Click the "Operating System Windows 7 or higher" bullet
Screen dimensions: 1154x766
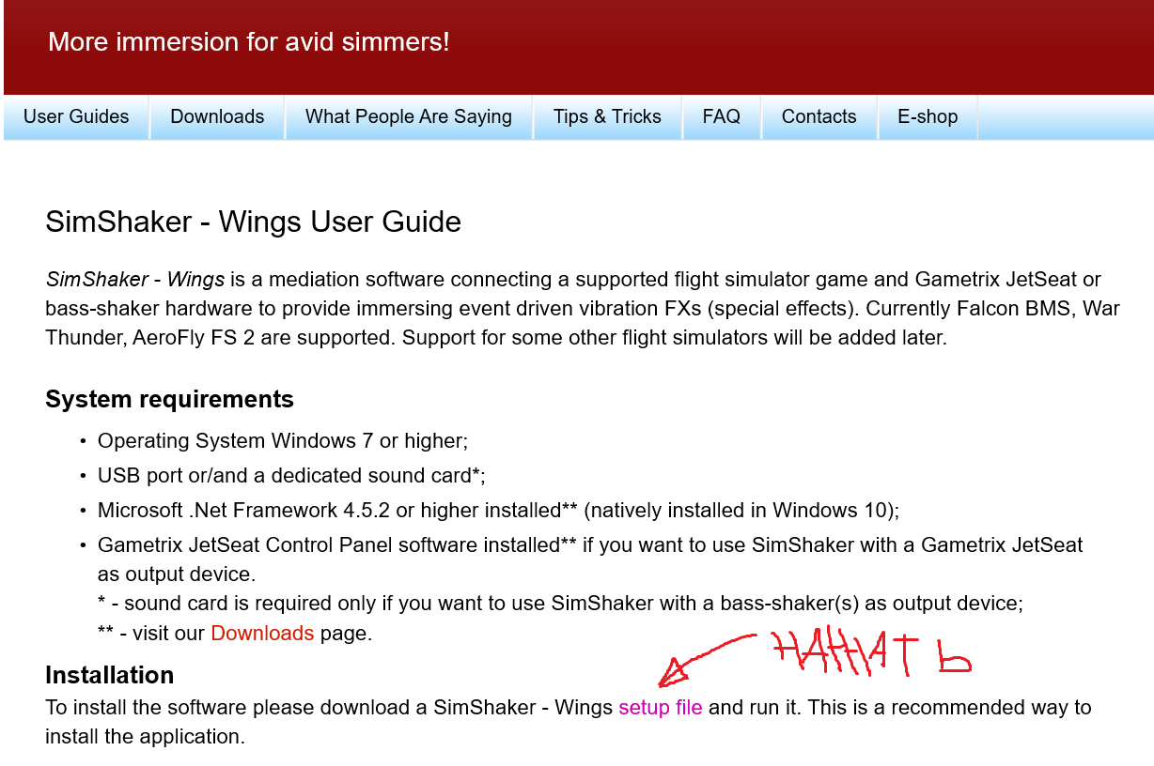click(x=283, y=440)
